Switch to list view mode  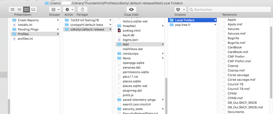coord(19,9)
